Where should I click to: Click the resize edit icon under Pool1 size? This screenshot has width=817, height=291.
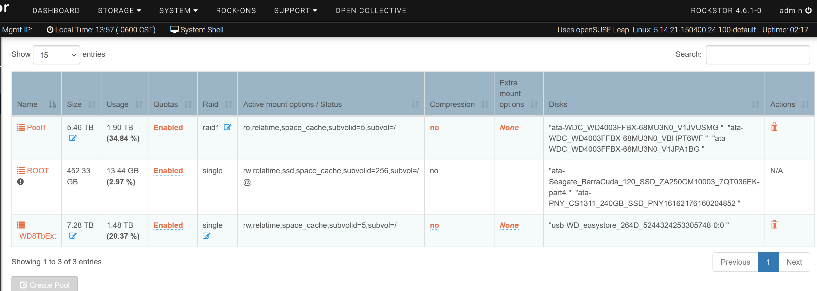click(x=72, y=138)
